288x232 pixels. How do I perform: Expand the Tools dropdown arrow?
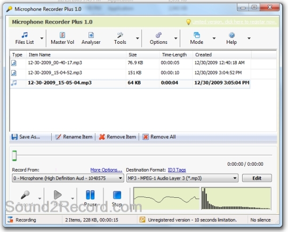click(x=138, y=38)
